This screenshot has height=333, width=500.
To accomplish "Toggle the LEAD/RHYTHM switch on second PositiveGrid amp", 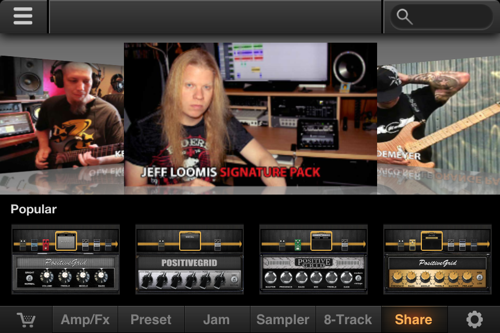I will point(234,280).
